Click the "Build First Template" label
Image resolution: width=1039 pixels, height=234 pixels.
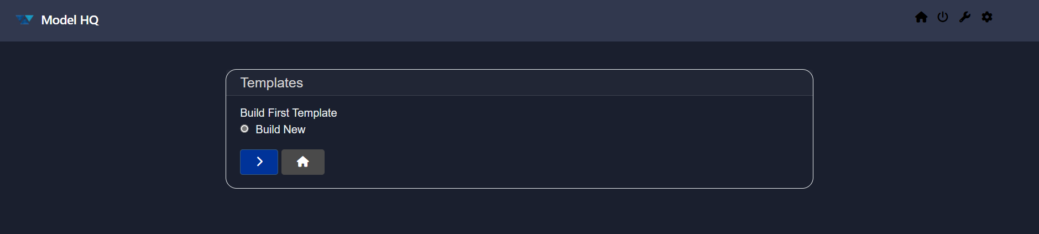coord(288,113)
